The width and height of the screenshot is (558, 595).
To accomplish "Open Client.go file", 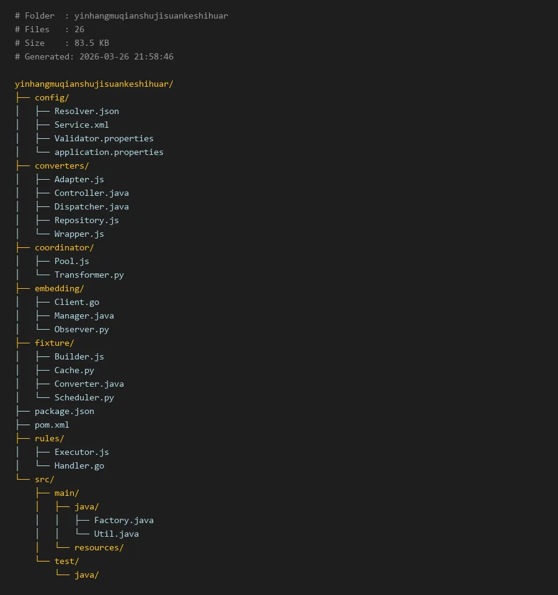I will tap(76, 302).
